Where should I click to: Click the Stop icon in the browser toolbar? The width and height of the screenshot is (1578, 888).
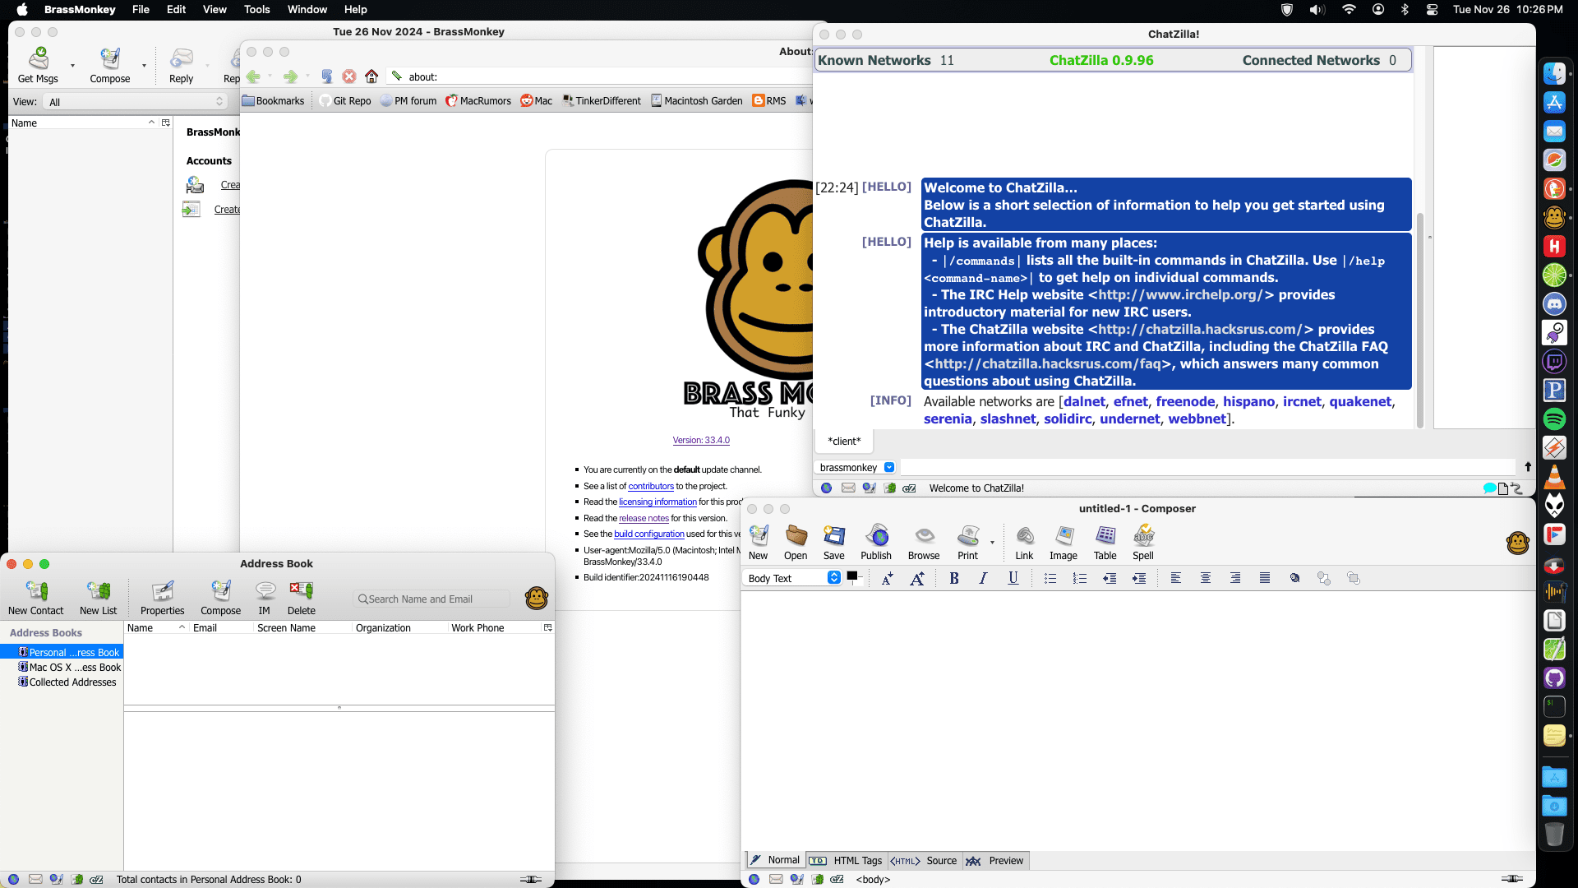349,76
